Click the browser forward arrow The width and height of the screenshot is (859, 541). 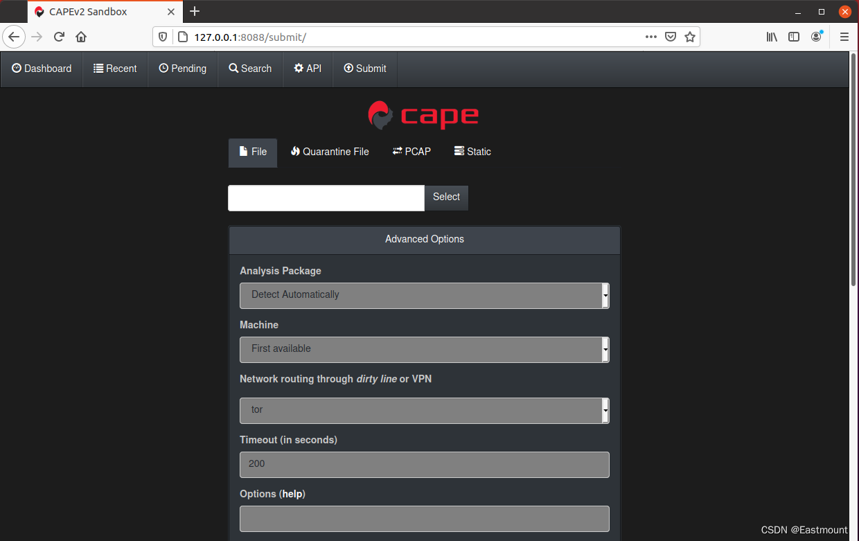coord(37,37)
